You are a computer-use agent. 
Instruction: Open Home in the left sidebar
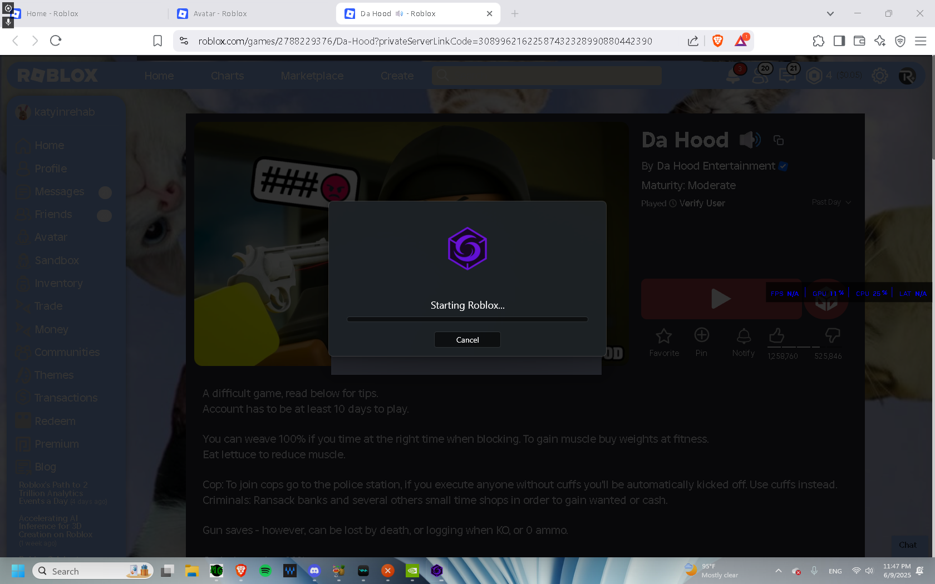(40, 145)
